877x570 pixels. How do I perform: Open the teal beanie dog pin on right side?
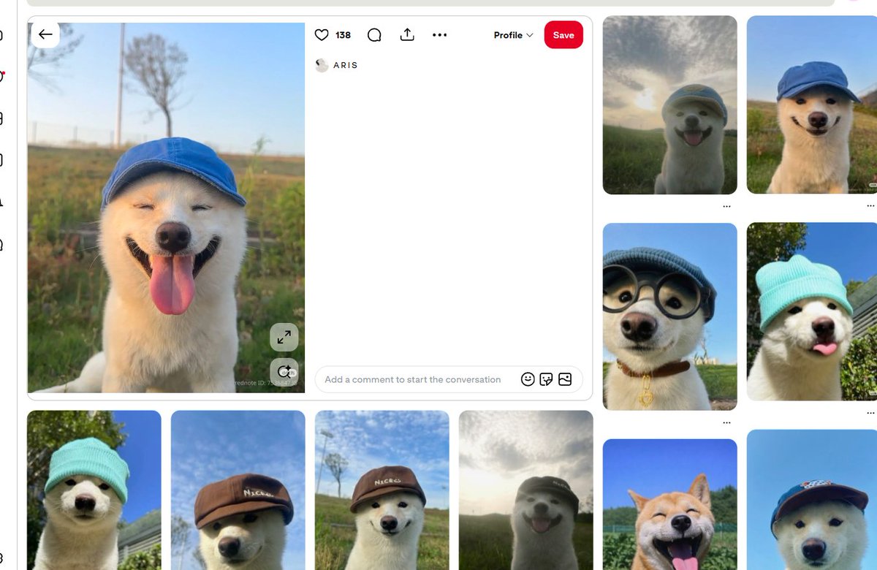tap(812, 312)
